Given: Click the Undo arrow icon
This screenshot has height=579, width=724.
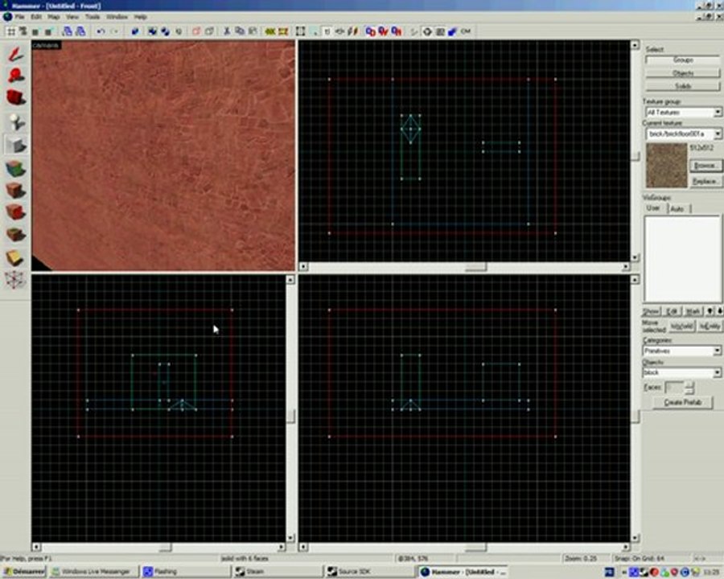Looking at the screenshot, I should point(101,31).
